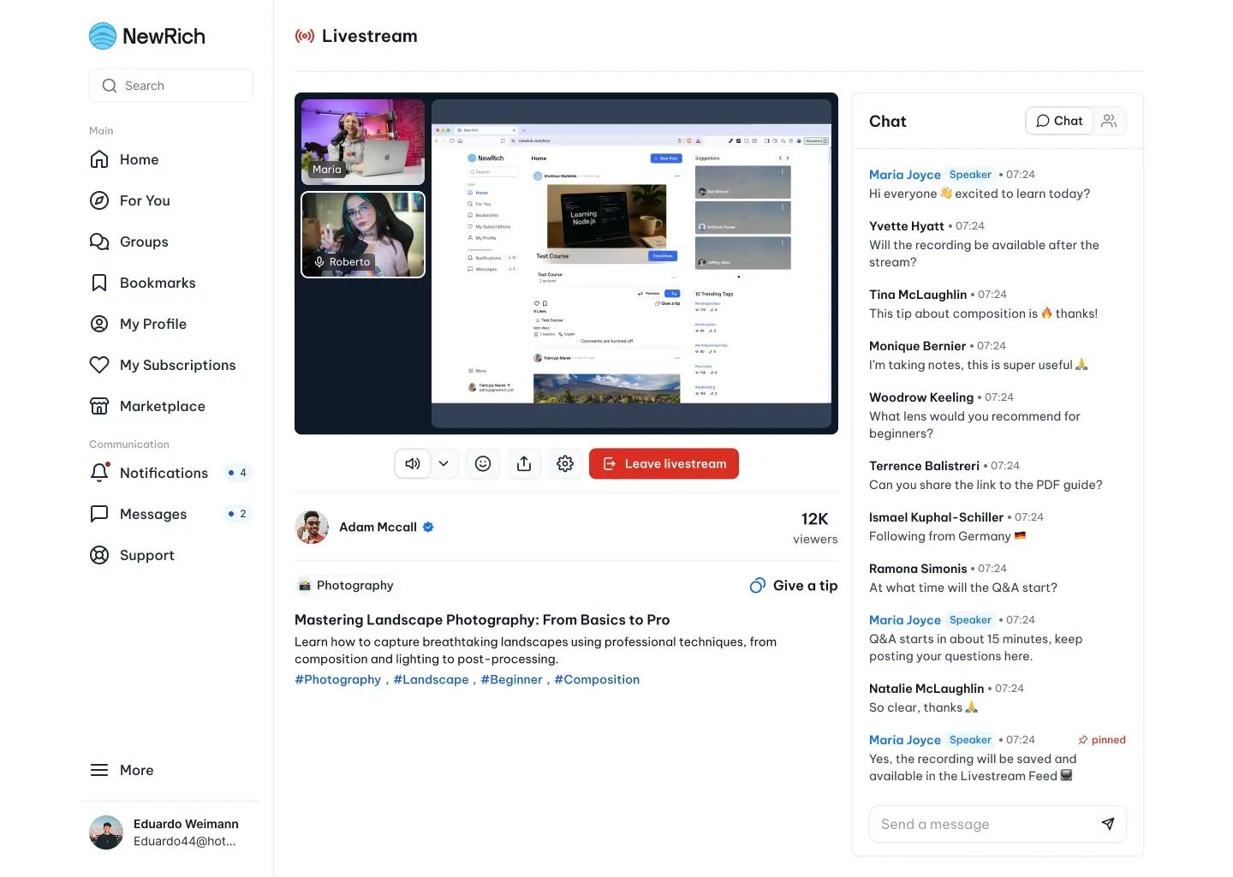1233x877 pixels.
Task: Focus the Search input field
Action: coord(171,86)
